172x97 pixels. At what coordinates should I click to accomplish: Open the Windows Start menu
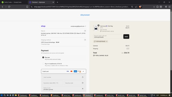tap(2, 95)
